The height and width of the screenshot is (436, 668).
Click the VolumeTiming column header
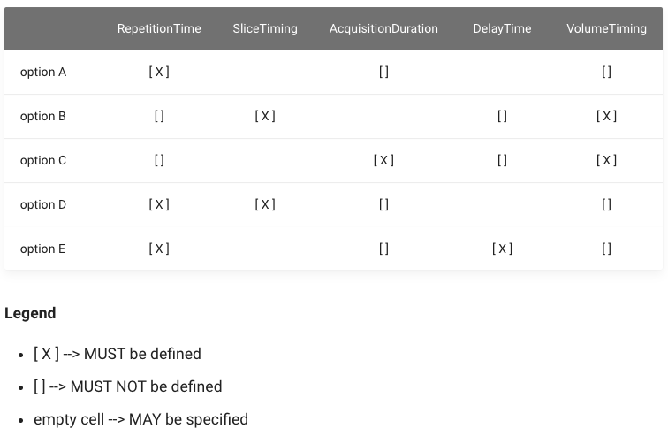pos(606,28)
